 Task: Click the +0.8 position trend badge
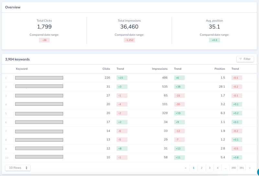(x=237, y=157)
